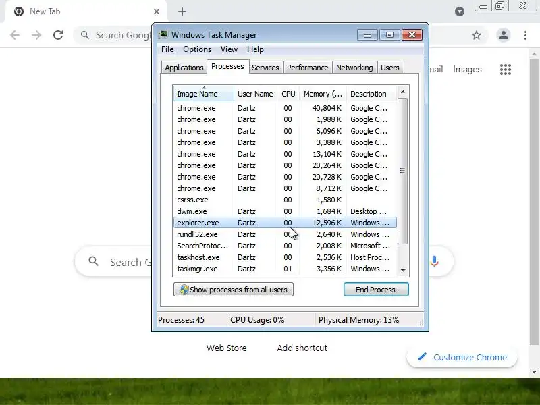
Task: Open the Help menu in Task Manager
Action: click(x=255, y=49)
